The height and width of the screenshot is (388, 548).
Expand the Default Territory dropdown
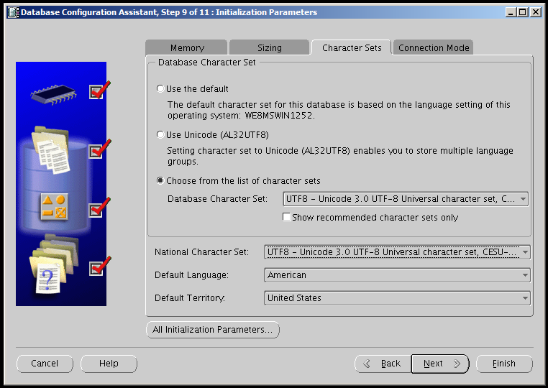[397, 298]
